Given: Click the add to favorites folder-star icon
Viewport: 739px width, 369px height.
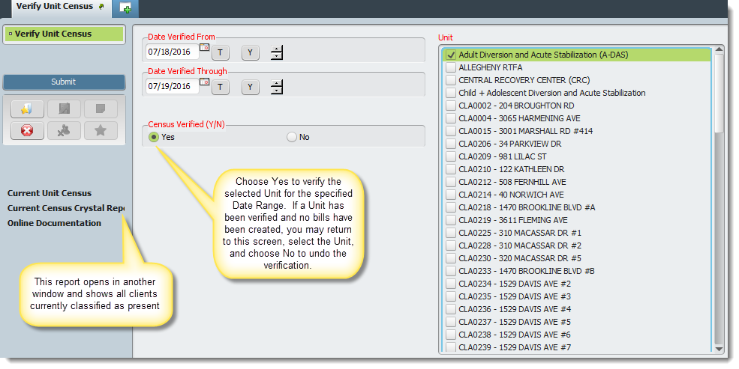Looking at the screenshot, I should [27, 109].
